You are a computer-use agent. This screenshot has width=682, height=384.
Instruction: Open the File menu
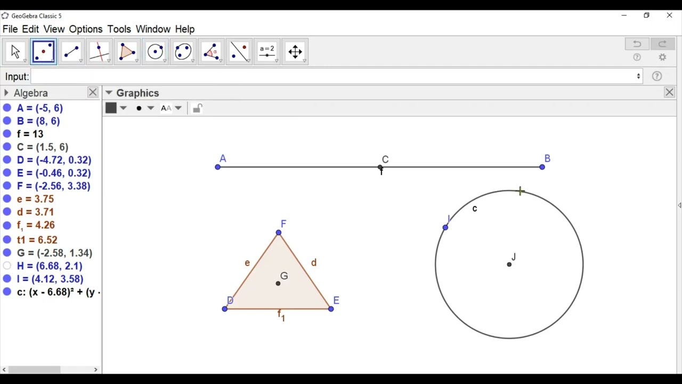tap(10, 29)
